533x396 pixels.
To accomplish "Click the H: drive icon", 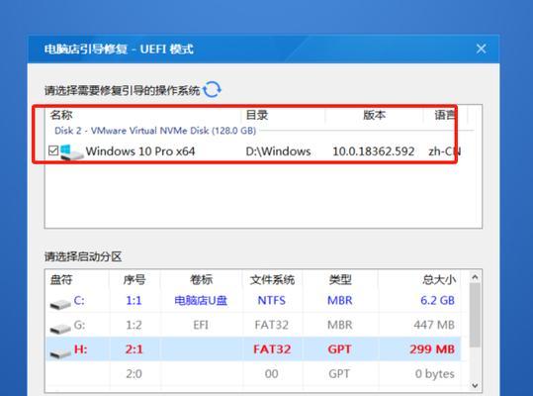I will [60, 352].
